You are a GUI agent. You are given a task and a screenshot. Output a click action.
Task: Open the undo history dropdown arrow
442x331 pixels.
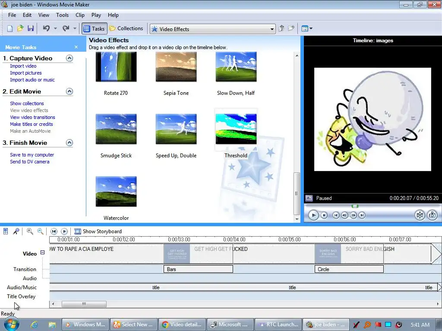coord(55,28)
